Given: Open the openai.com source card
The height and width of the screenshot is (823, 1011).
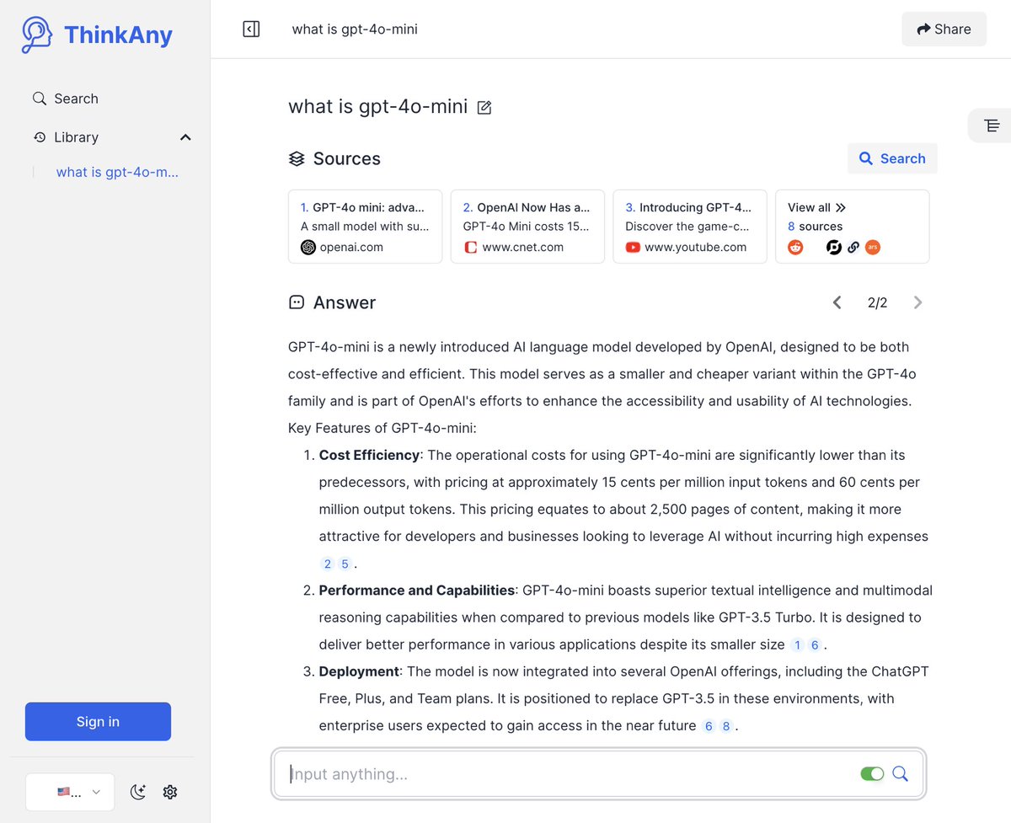Looking at the screenshot, I should coord(365,227).
